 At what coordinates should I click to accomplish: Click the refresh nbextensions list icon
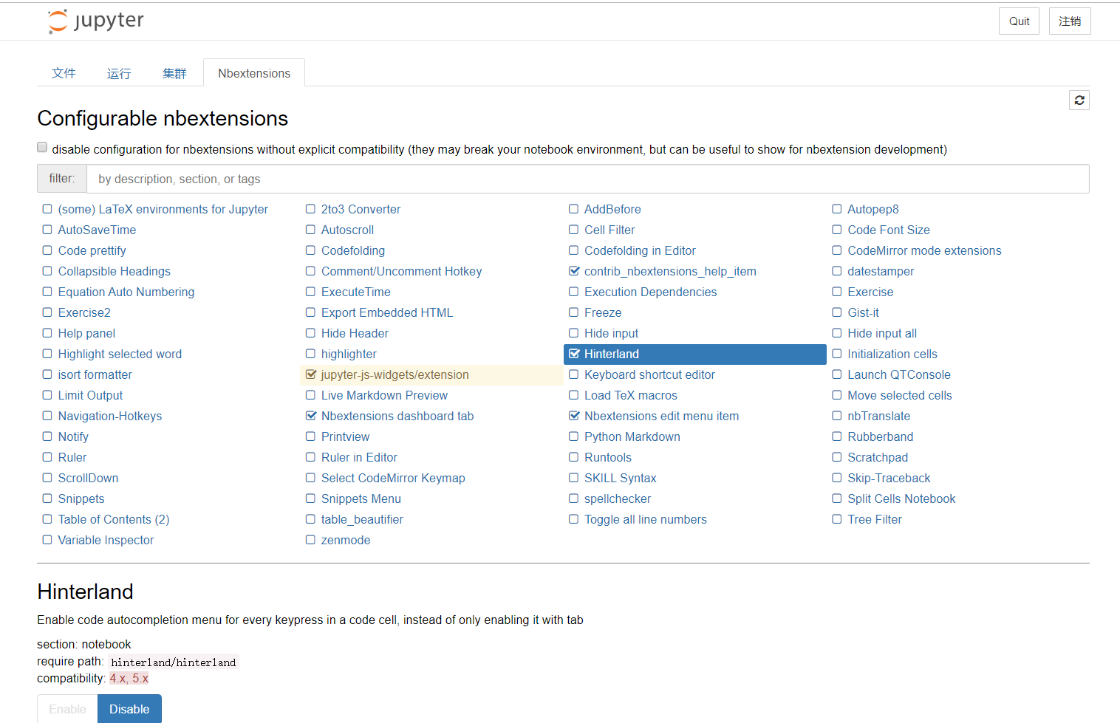click(x=1079, y=100)
